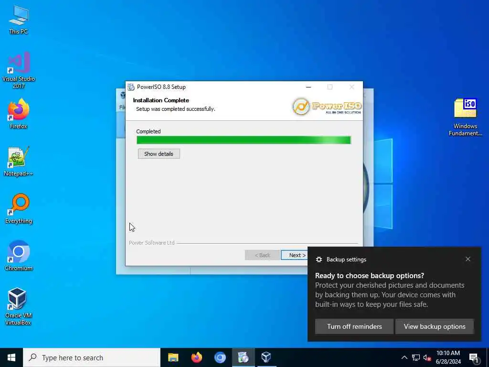
Task: Launch Firefox from the taskbar
Action: [x=196, y=357]
